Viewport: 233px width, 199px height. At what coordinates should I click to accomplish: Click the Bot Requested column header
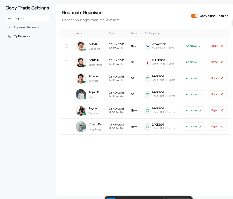(153, 33)
